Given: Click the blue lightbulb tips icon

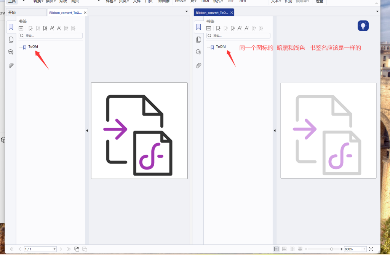Looking at the screenshot, I should [363, 26].
